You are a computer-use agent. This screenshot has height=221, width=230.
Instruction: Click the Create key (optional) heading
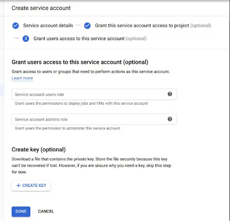click(x=39, y=150)
